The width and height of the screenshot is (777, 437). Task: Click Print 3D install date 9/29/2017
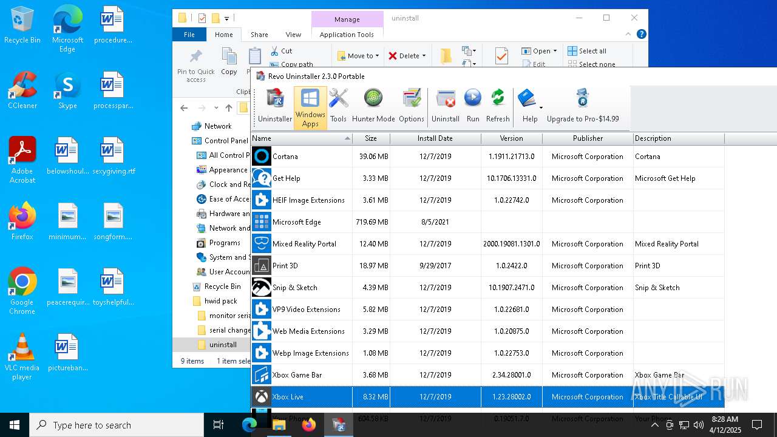click(x=435, y=266)
